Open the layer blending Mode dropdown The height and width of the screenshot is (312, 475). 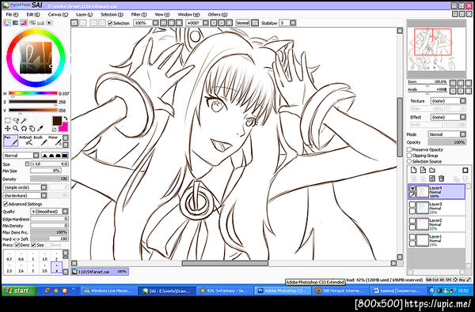click(463, 134)
